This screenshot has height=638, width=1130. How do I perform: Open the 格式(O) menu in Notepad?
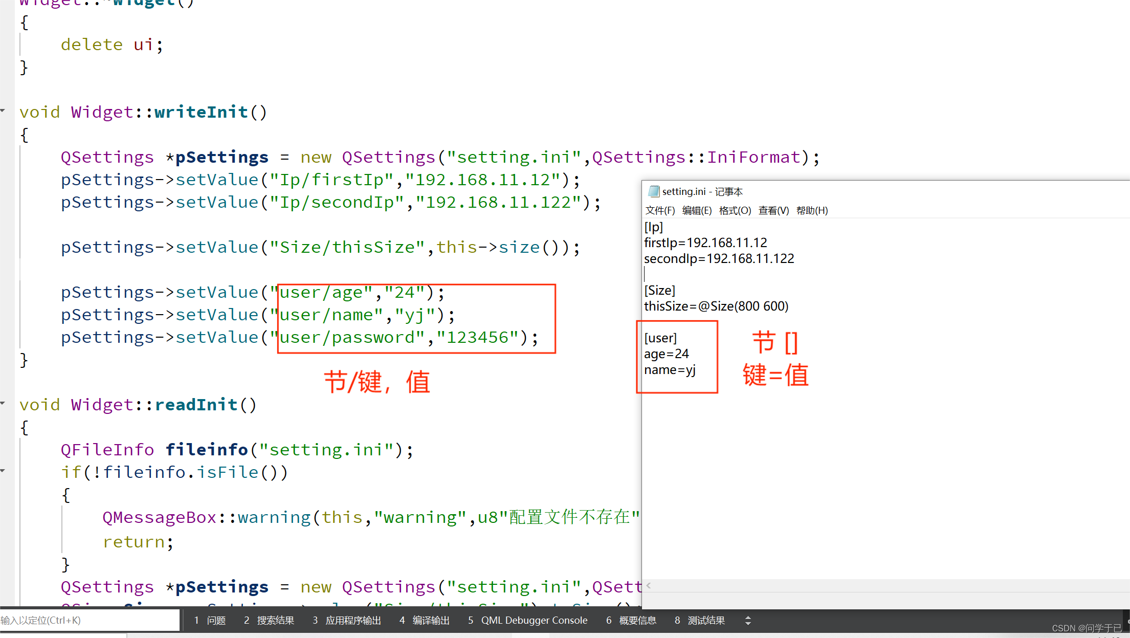[735, 210]
